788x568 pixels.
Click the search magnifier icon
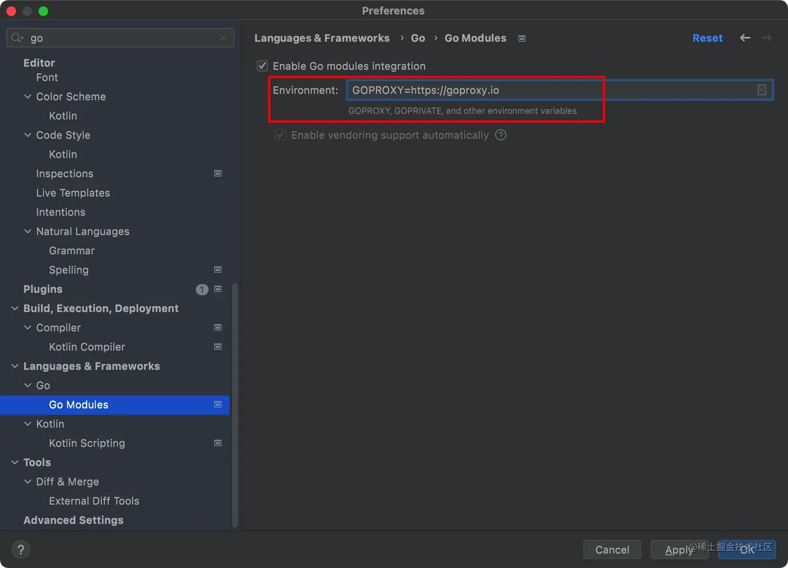click(x=17, y=38)
